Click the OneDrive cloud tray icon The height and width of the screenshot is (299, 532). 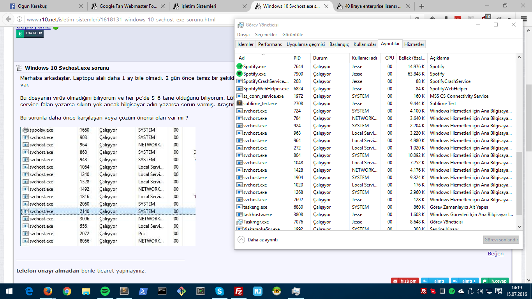(461, 291)
